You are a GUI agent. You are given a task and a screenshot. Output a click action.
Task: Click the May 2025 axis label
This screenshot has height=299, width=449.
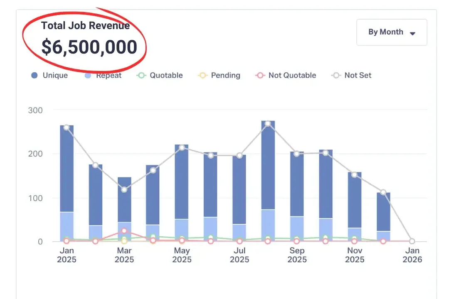coord(182,255)
